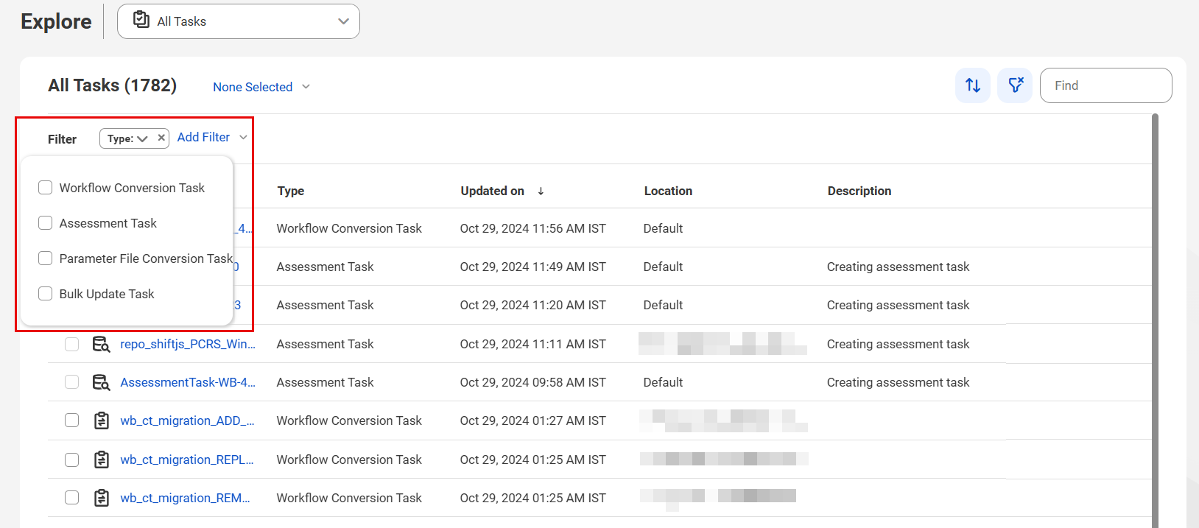Click the assessment icon beside AssessmentTask-WB-4
This screenshot has width=1199, height=528.
pyautogui.click(x=101, y=382)
